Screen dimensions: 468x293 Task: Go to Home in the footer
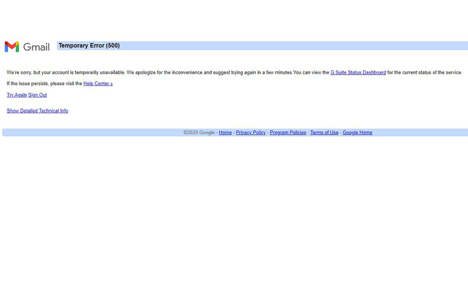click(225, 133)
